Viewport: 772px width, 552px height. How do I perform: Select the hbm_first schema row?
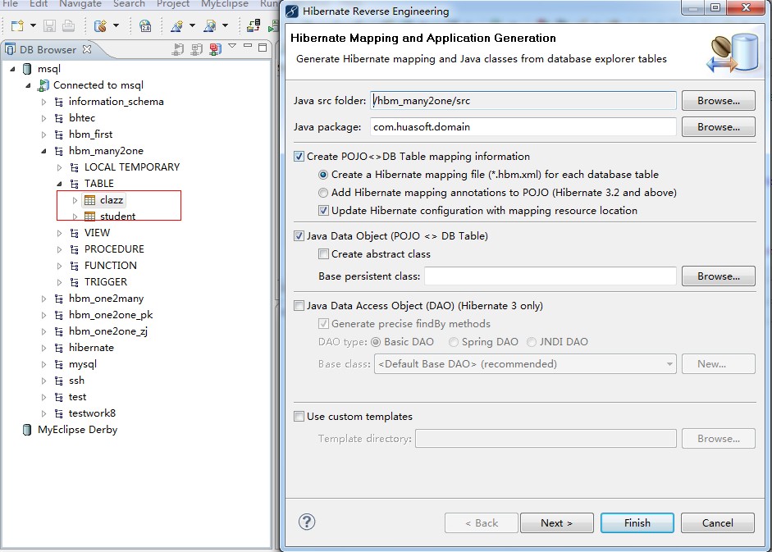tap(90, 135)
